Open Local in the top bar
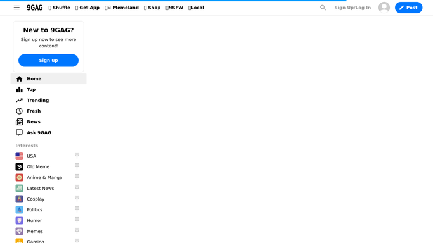The image size is (433, 243). pos(196,8)
